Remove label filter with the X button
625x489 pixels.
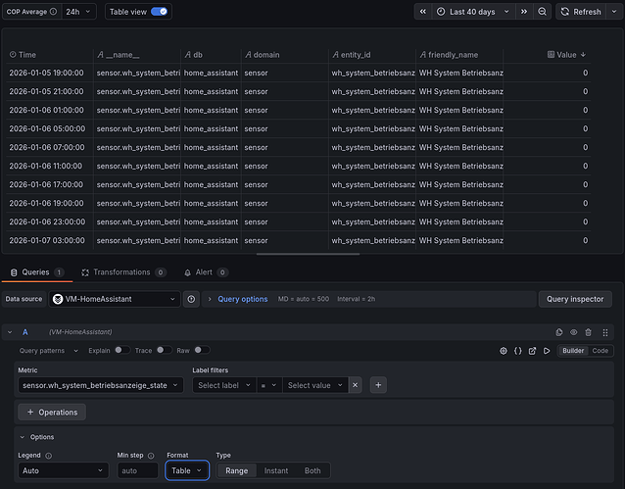click(x=355, y=385)
